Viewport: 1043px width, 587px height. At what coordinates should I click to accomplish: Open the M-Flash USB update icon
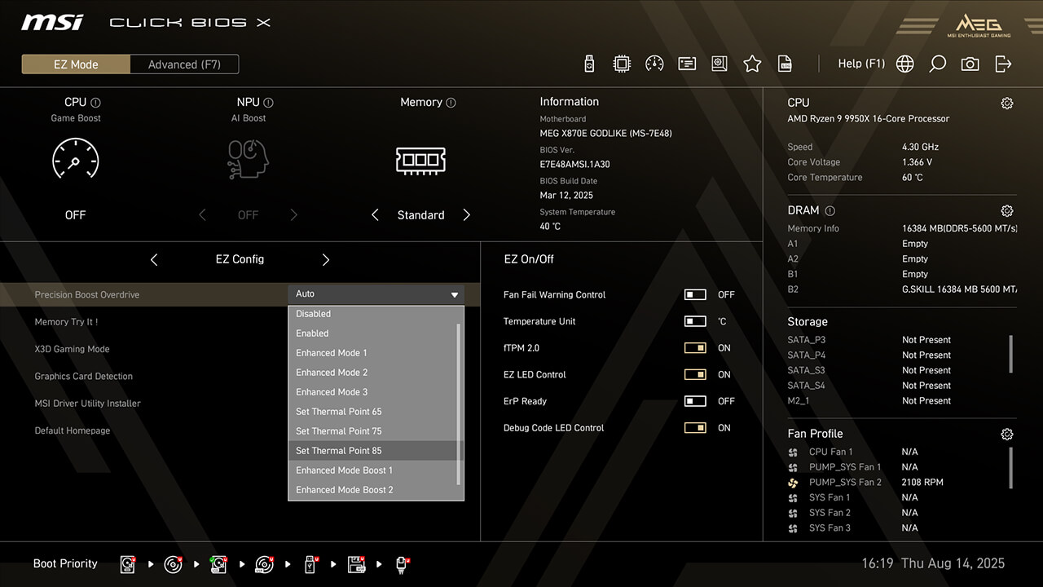[x=590, y=64]
